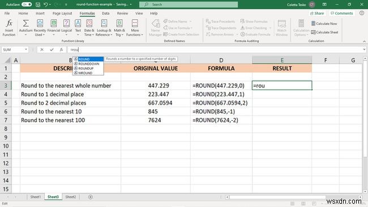Open the Watch Window
368x207 pixels.
tap(281, 28)
